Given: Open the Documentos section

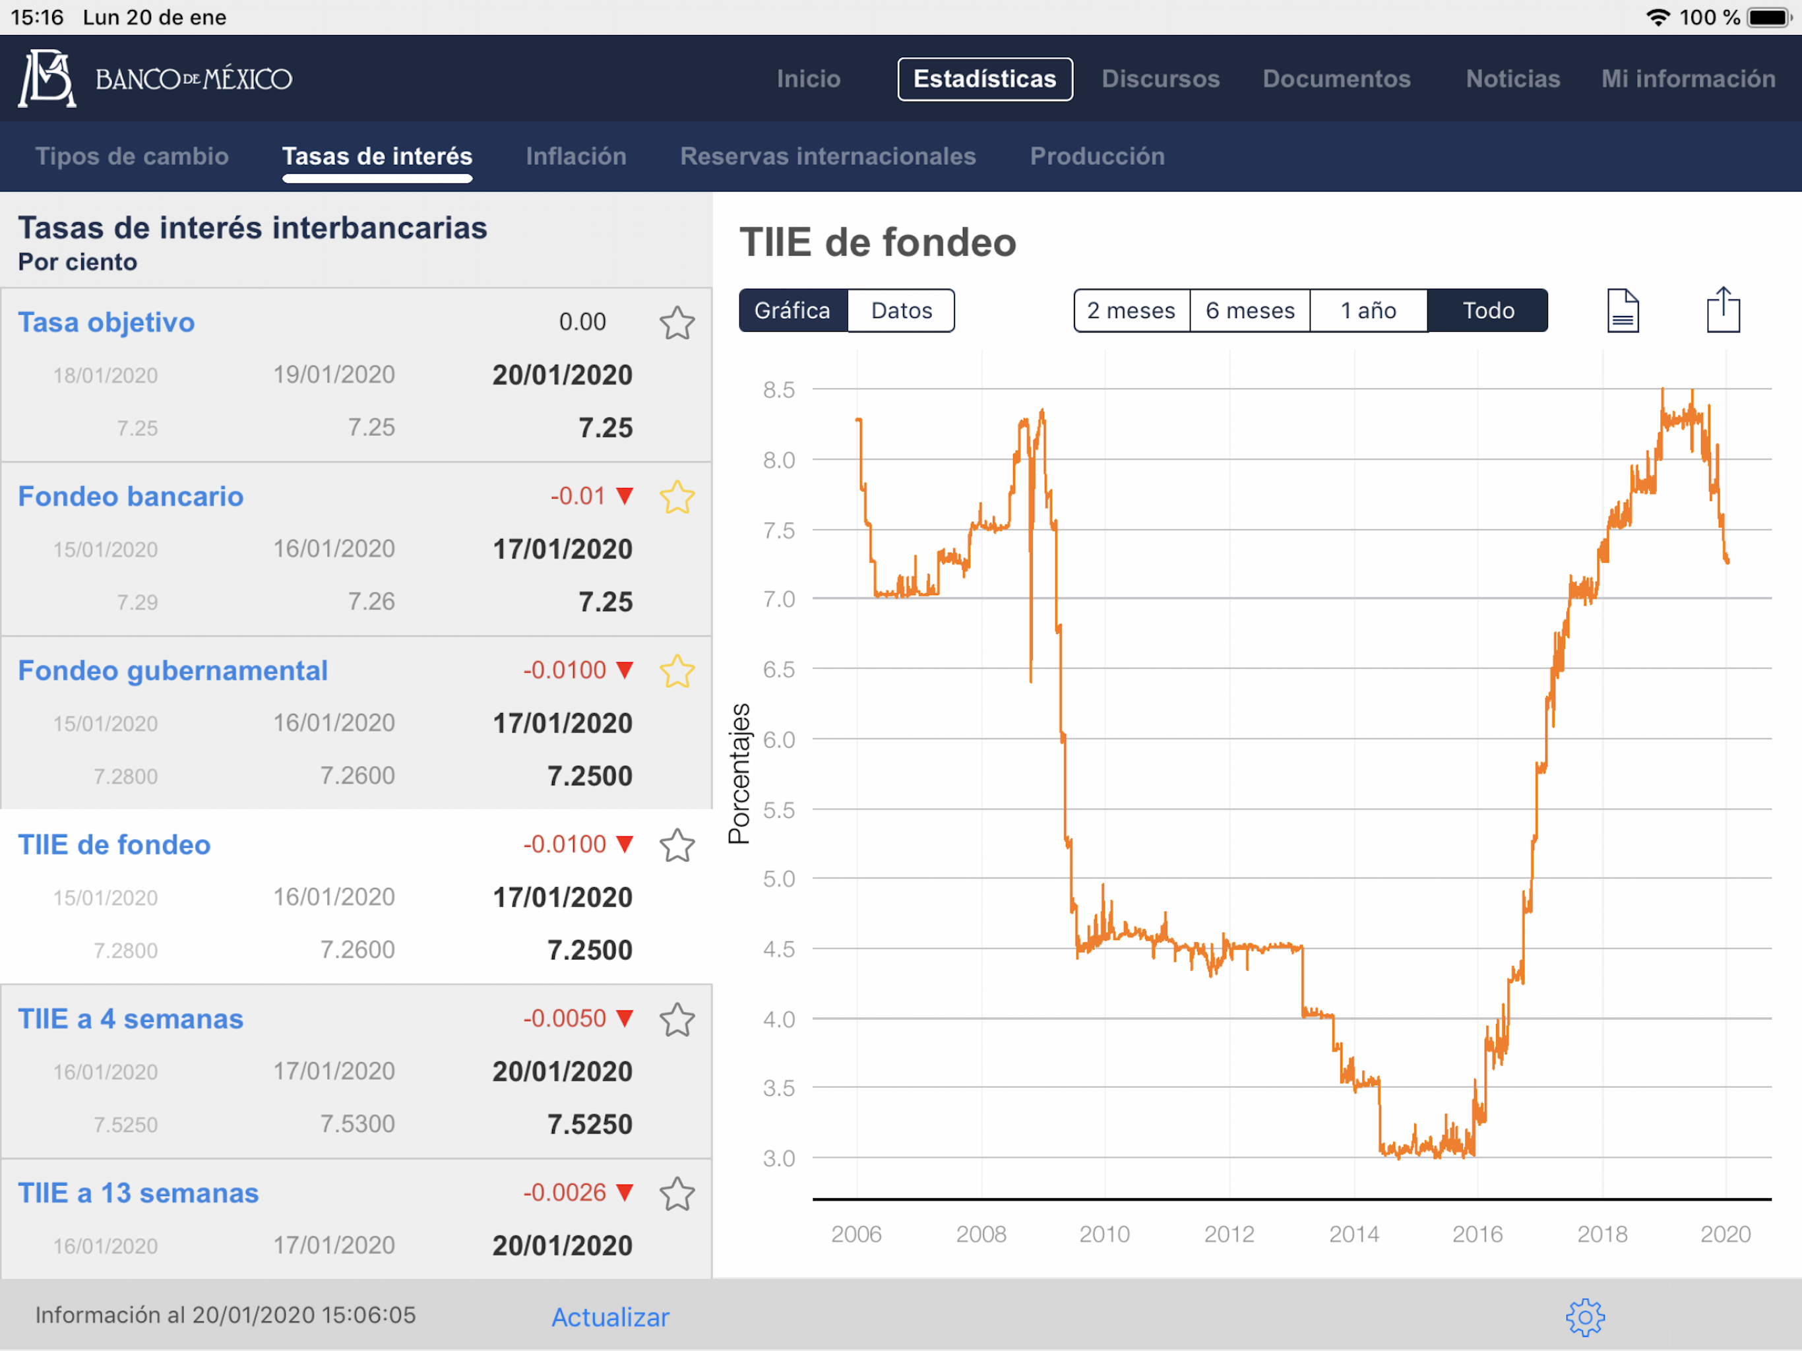Looking at the screenshot, I should coord(1336,79).
